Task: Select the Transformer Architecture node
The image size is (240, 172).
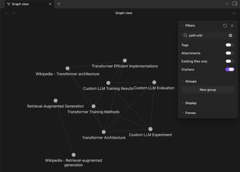Action: click(104, 132)
